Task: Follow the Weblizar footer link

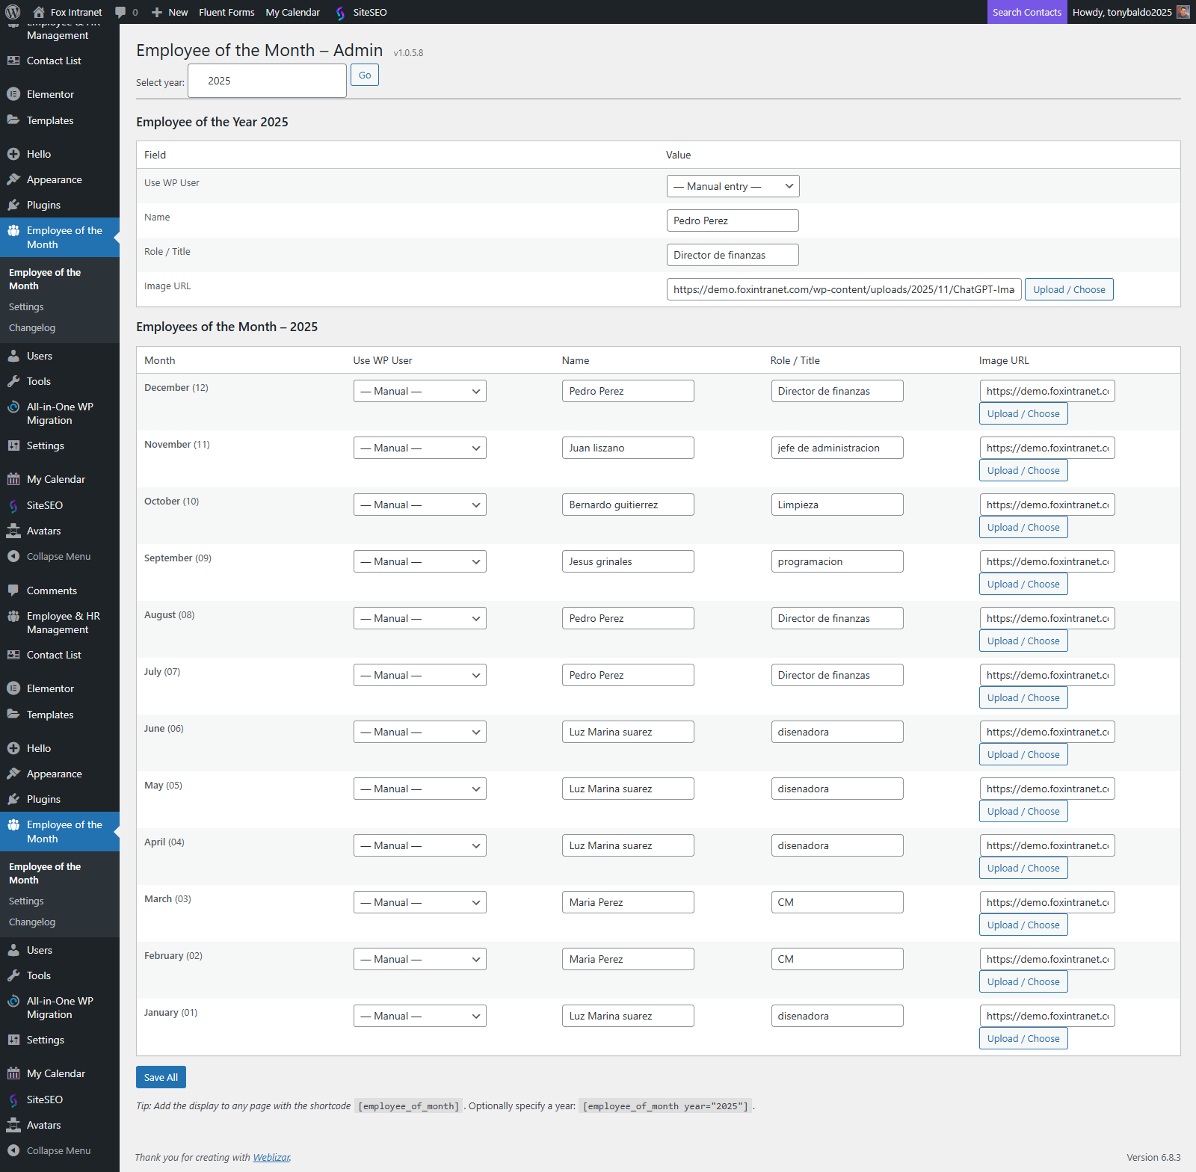Action: point(271,1157)
